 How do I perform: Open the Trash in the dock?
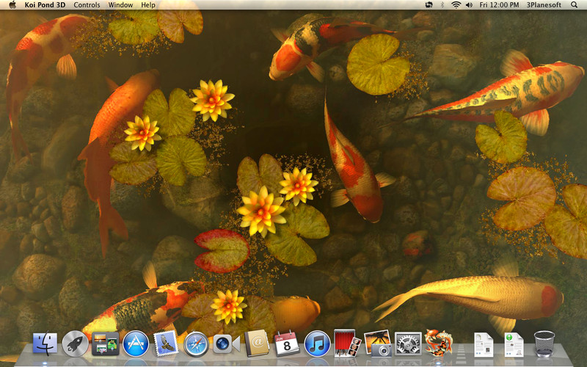pos(544,343)
